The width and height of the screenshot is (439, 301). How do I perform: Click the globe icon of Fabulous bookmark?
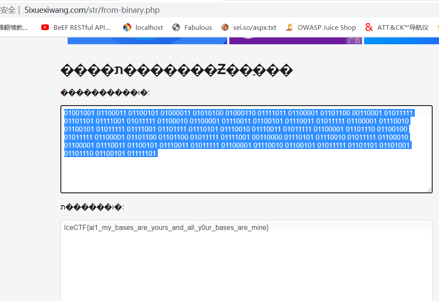(x=176, y=28)
